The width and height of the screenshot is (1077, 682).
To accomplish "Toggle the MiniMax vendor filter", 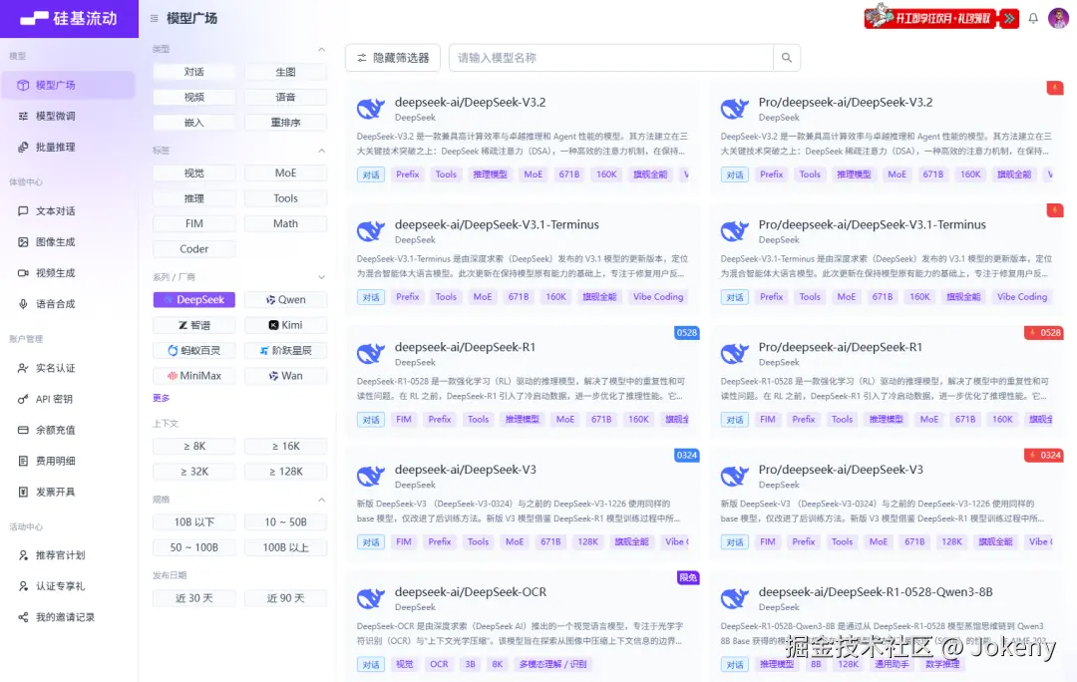I will click(193, 376).
